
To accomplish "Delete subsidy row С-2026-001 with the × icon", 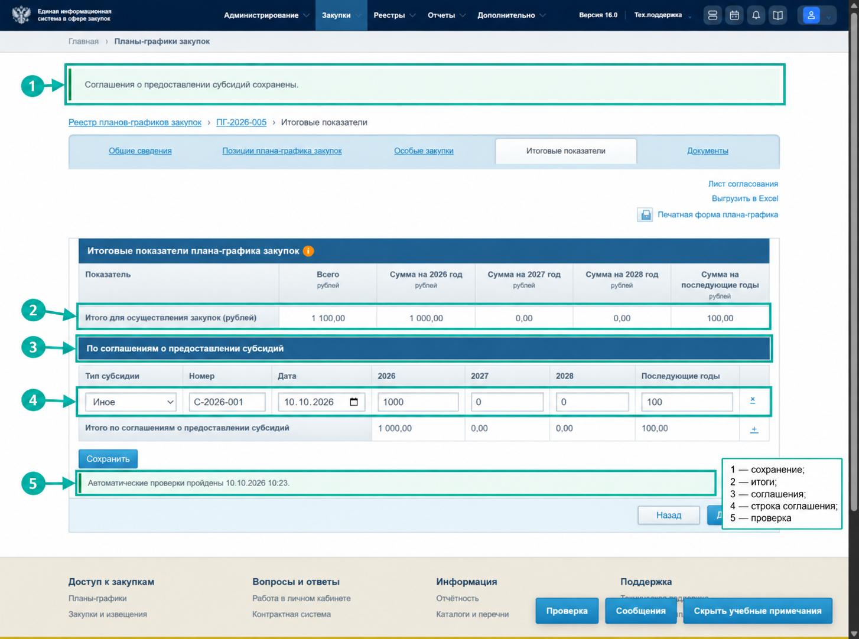I will [x=753, y=400].
